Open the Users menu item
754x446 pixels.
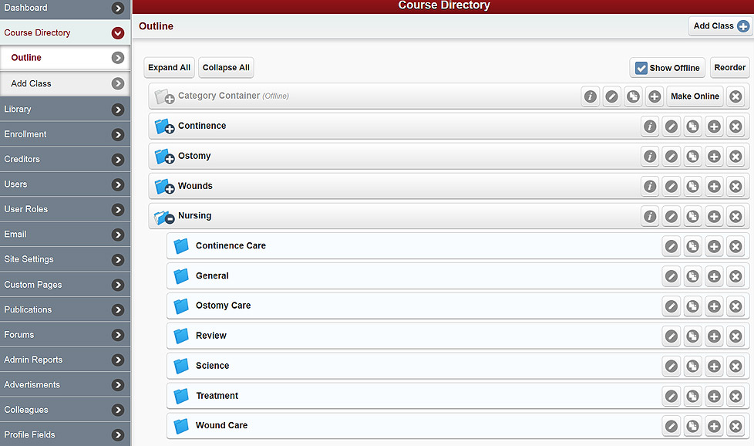(x=65, y=184)
